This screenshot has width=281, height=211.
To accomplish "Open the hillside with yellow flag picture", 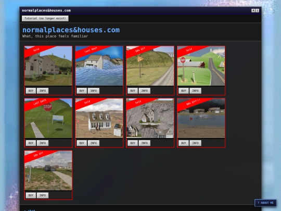I will (x=150, y=66).
